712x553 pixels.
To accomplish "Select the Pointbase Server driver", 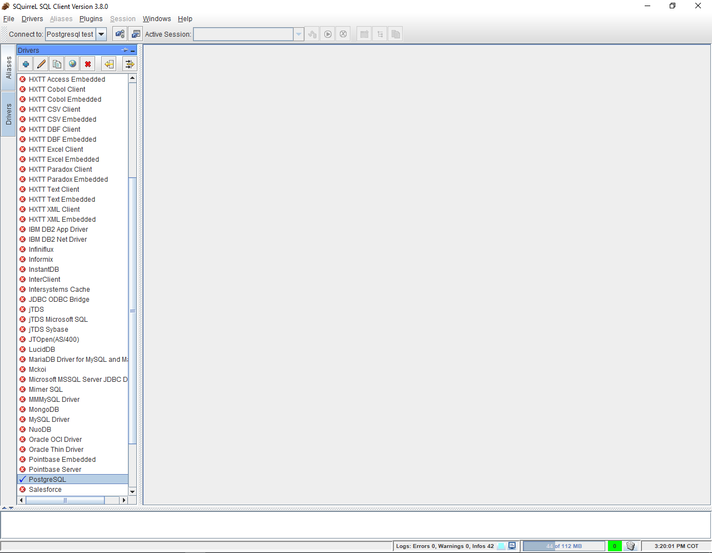I will (x=73, y=470).
